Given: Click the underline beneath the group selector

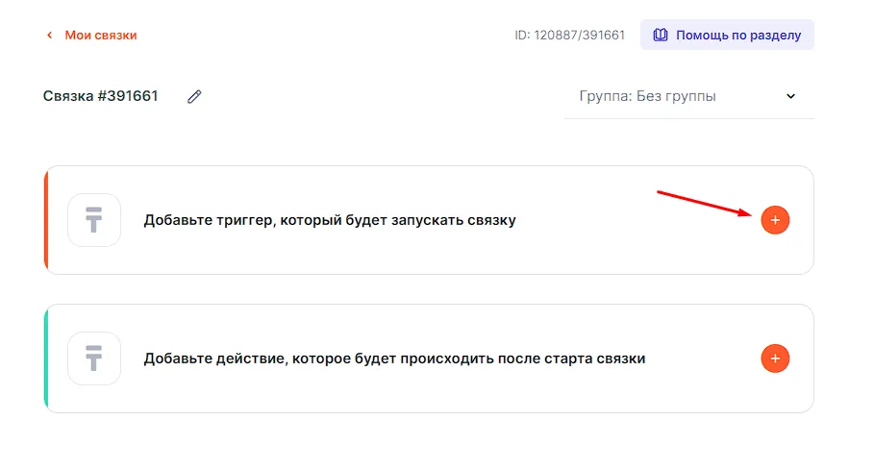Looking at the screenshot, I should tap(688, 118).
